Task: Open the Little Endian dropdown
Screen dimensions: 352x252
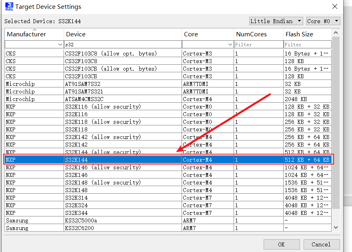Action: [x=276, y=21]
